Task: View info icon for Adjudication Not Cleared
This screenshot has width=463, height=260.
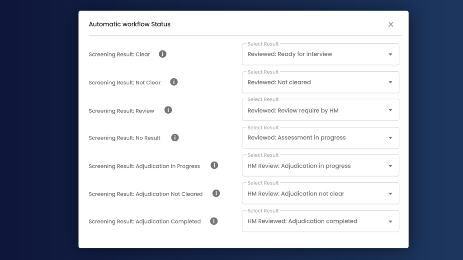Action: pos(216,193)
